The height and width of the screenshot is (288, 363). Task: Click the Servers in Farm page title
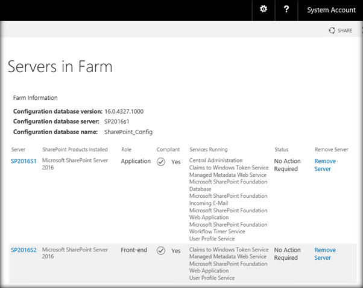(x=60, y=66)
